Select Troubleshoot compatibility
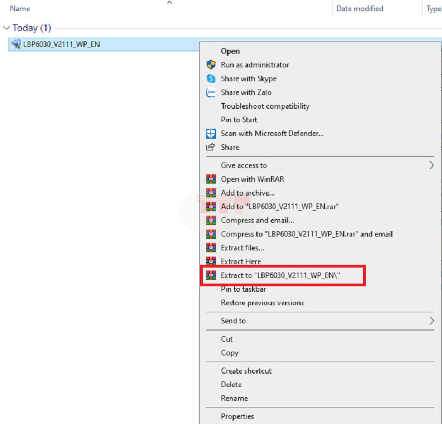Screen dimensions: 442x424 pyautogui.click(x=265, y=106)
